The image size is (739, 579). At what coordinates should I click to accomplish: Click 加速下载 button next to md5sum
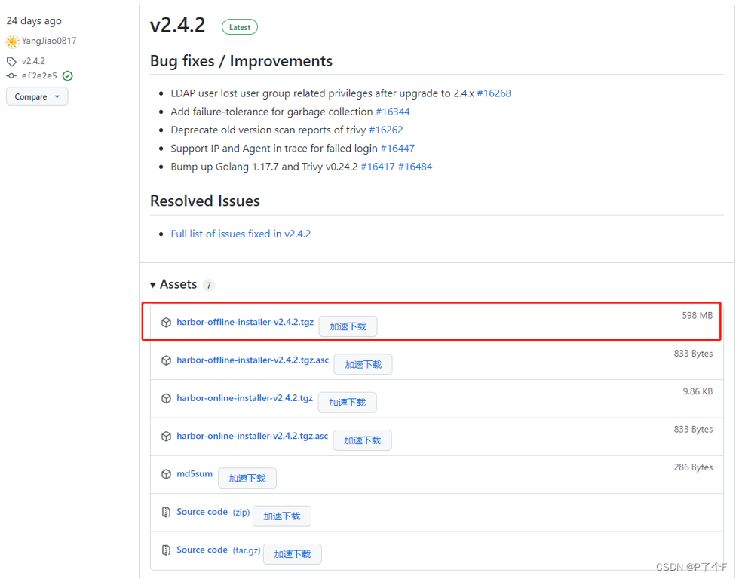[x=247, y=478]
